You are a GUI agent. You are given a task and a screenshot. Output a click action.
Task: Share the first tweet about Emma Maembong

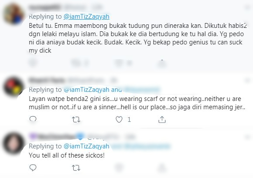point(162,63)
